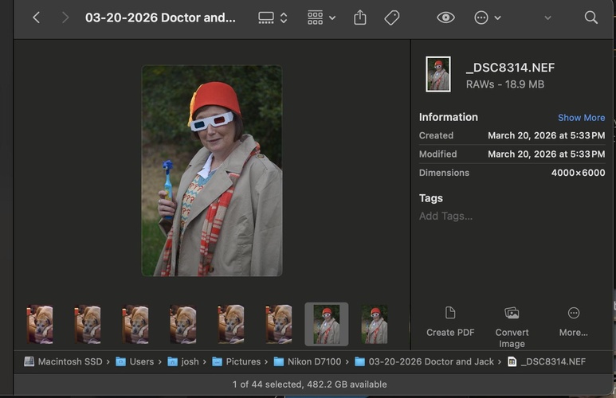Image resolution: width=616 pixels, height=398 pixels.
Task: Click Nikon D7100 folder in path bar
Action: click(x=308, y=361)
